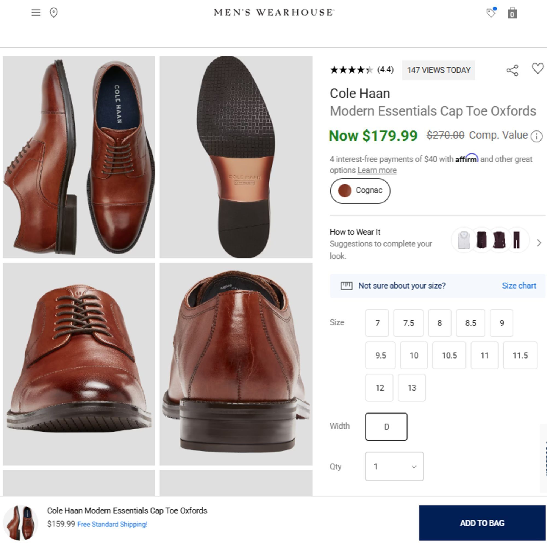Select size 8.5
This screenshot has height=547, width=547.
click(470, 323)
